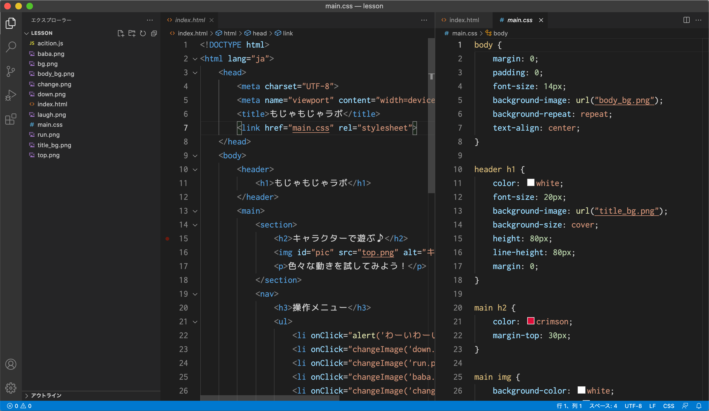
Task: Click the New Folder icon in explorer
Action: 132,33
